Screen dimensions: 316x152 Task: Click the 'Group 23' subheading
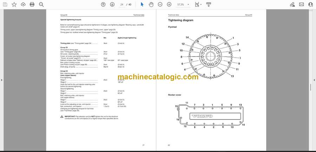[64, 71]
